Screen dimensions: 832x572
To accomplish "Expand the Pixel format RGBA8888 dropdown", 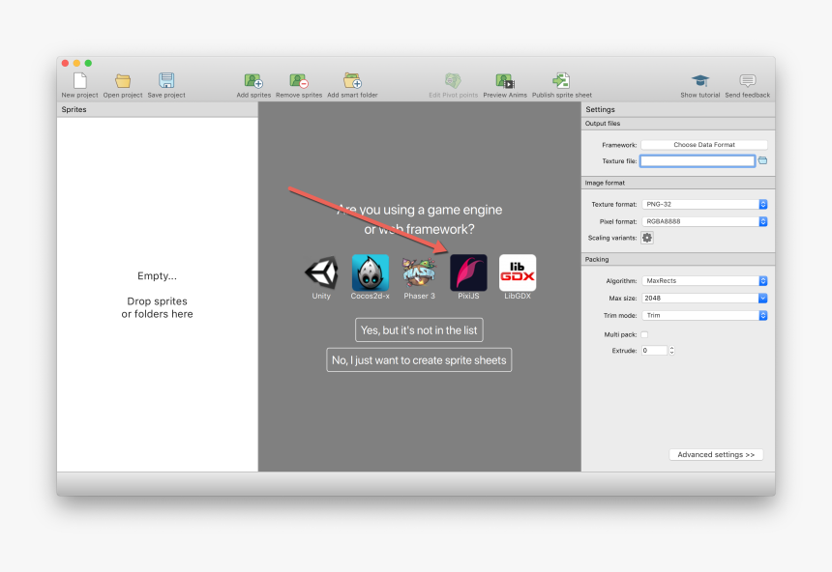I will 704,221.
